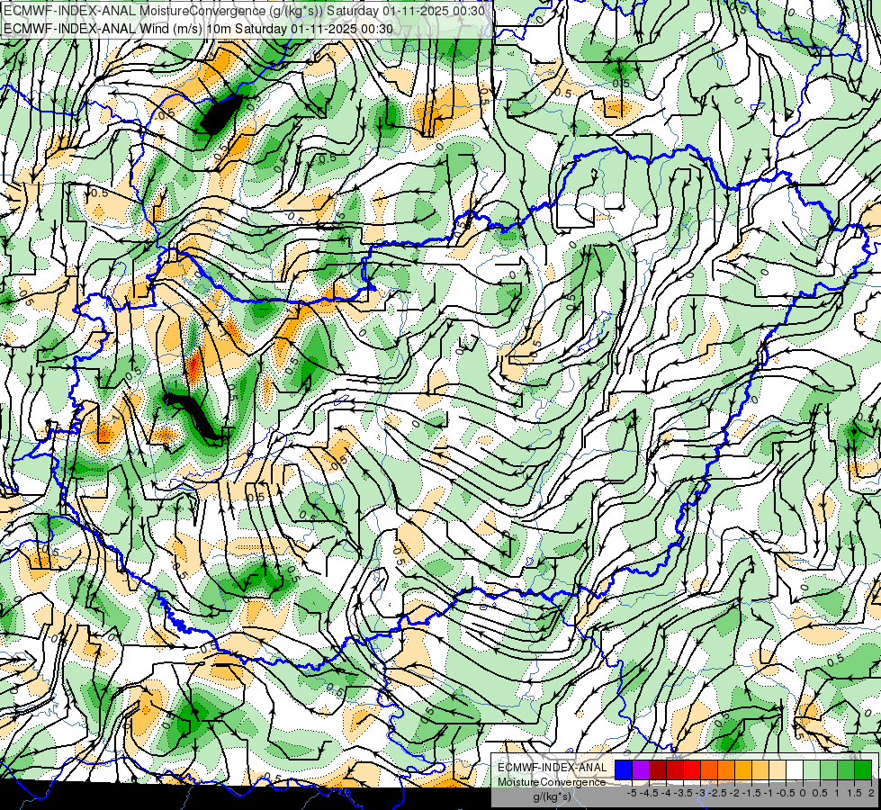The width and height of the screenshot is (881, 810).
Task: Pick the darkest red legend swatch
Action: coord(658,769)
